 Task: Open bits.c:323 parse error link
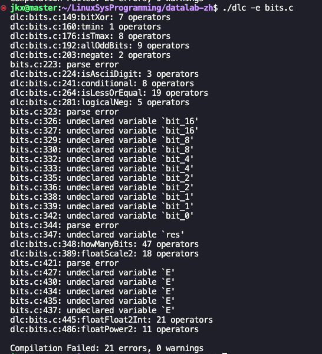point(64,112)
